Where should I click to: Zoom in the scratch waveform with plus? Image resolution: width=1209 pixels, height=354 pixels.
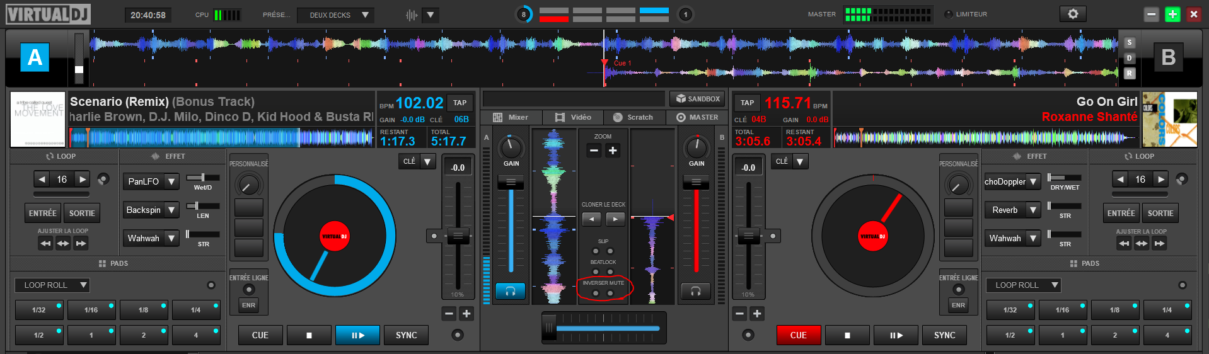pos(613,151)
